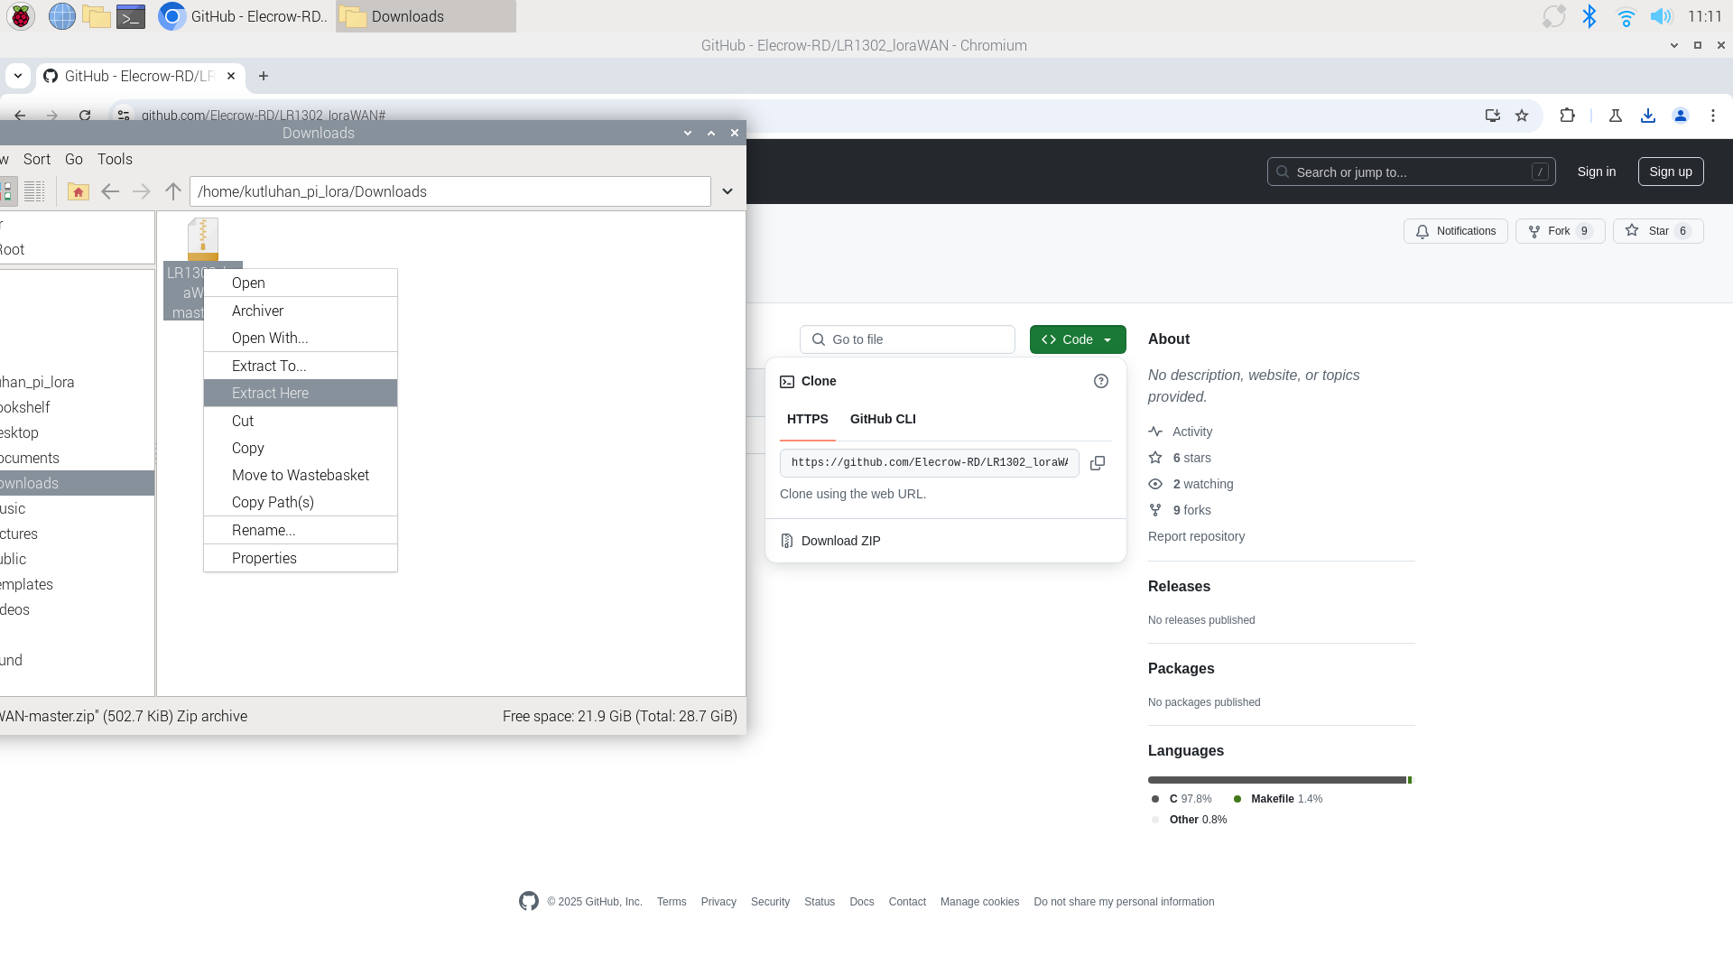The width and height of the screenshot is (1733, 975).
Task: Expand the Chromium tab search chevron
Action: (18, 76)
